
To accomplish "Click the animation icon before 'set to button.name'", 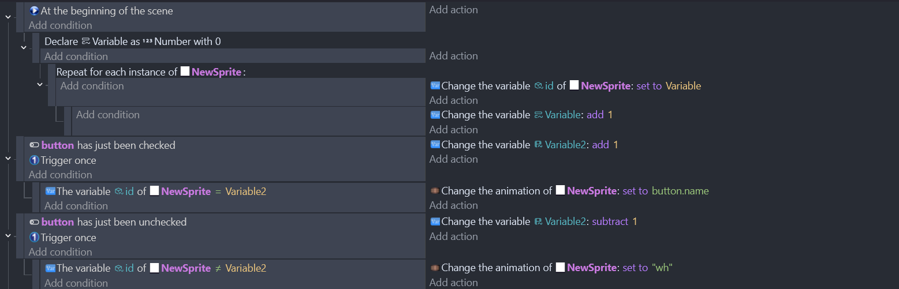I will click(435, 191).
